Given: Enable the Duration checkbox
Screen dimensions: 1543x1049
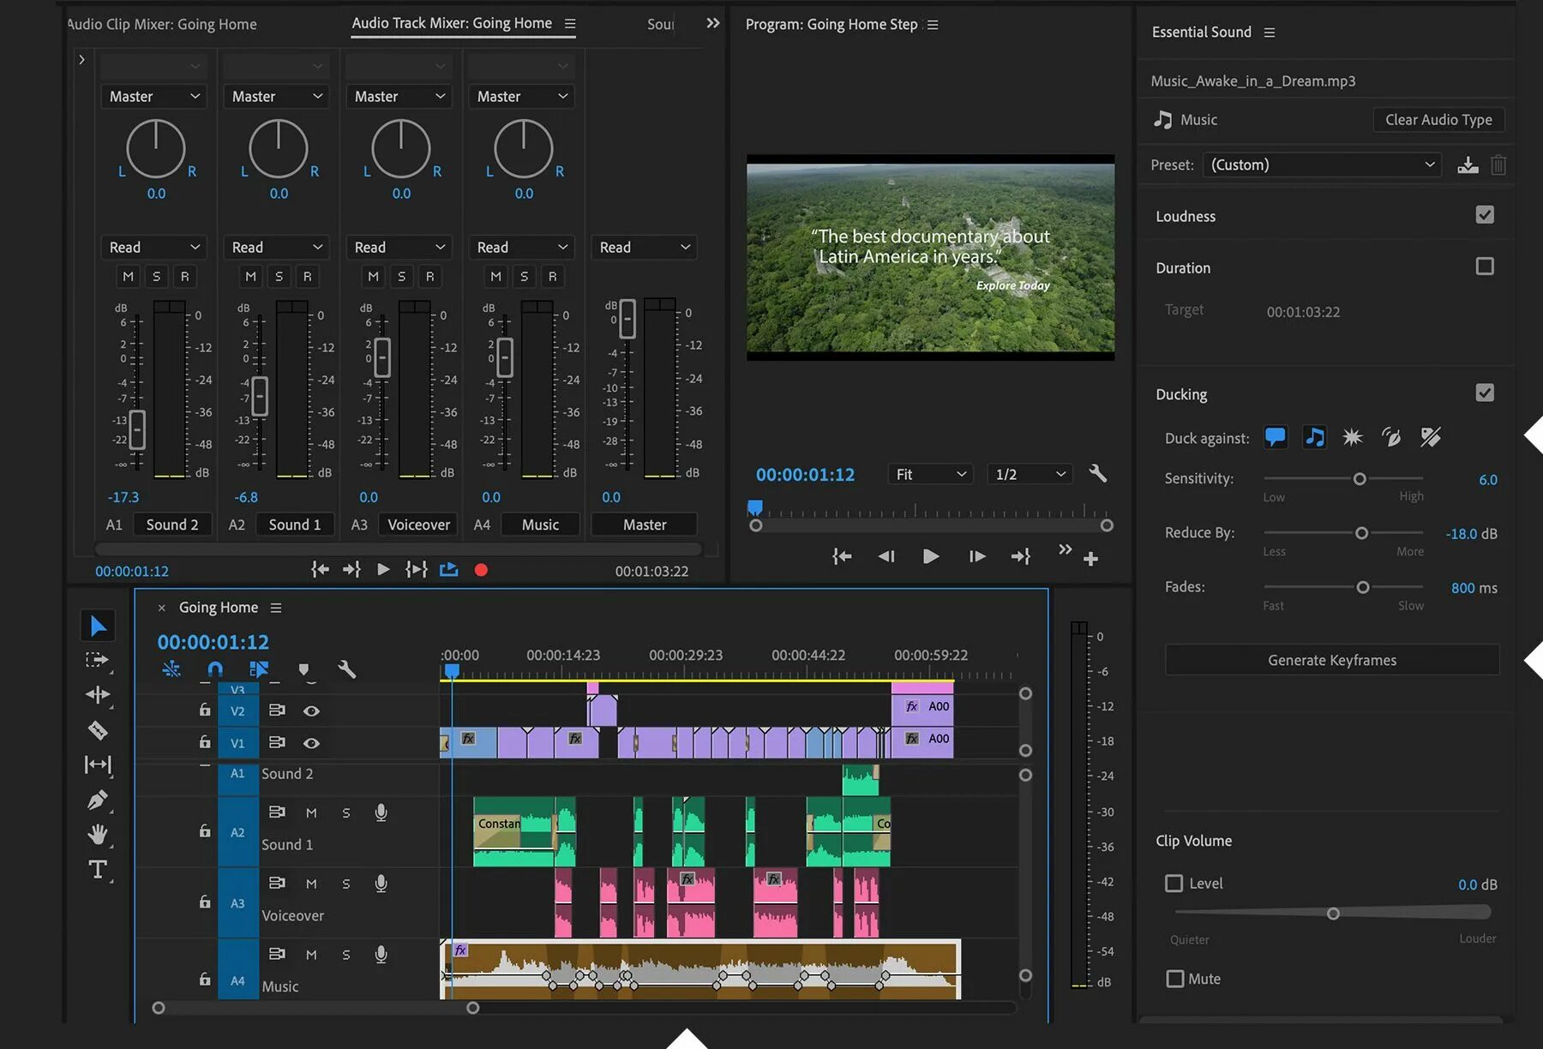Looking at the screenshot, I should click(1485, 267).
